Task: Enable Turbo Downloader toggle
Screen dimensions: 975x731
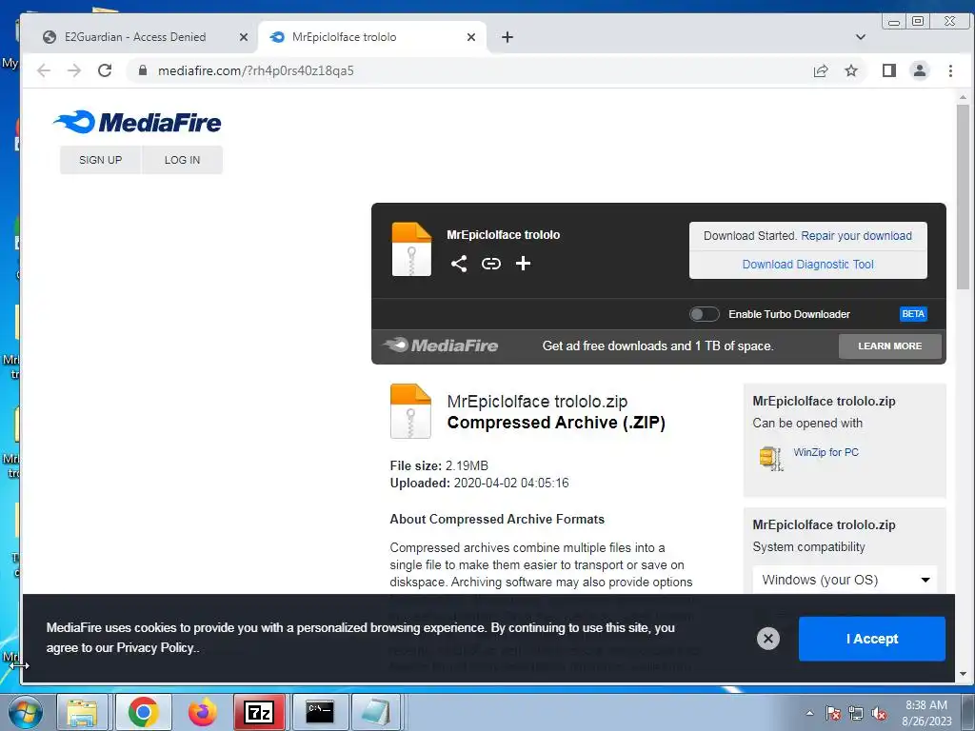Action: coord(704,314)
